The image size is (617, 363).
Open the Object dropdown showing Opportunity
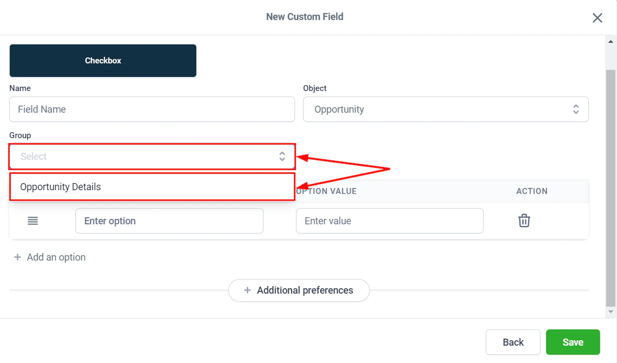[x=446, y=109]
